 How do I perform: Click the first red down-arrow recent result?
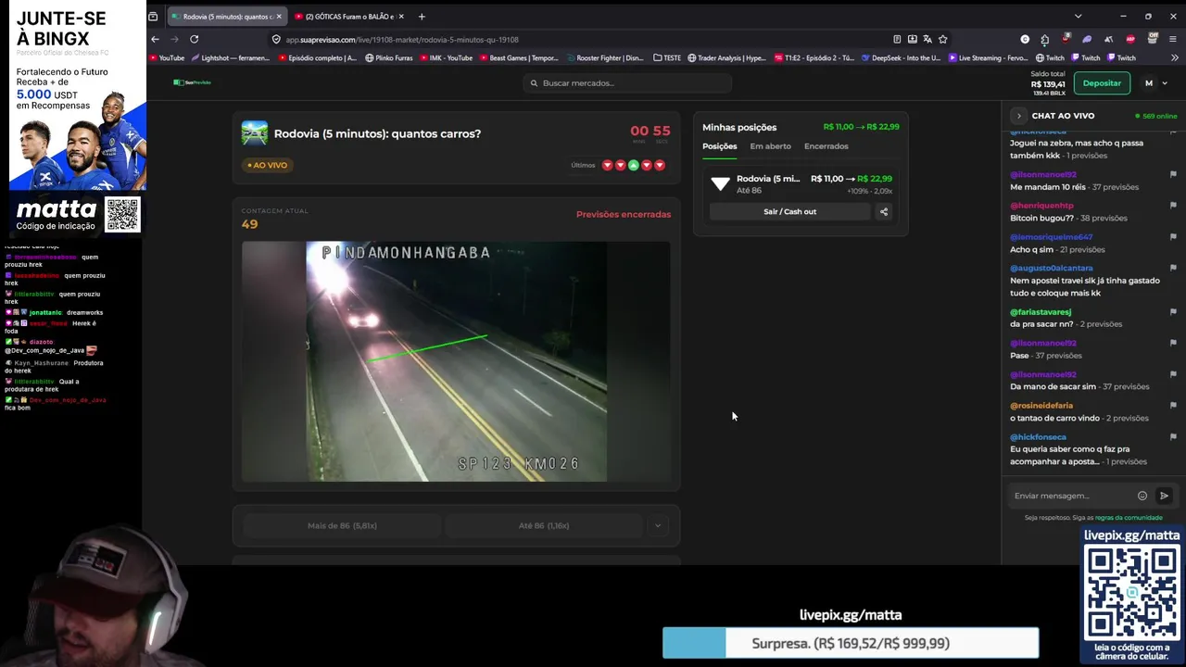607,165
